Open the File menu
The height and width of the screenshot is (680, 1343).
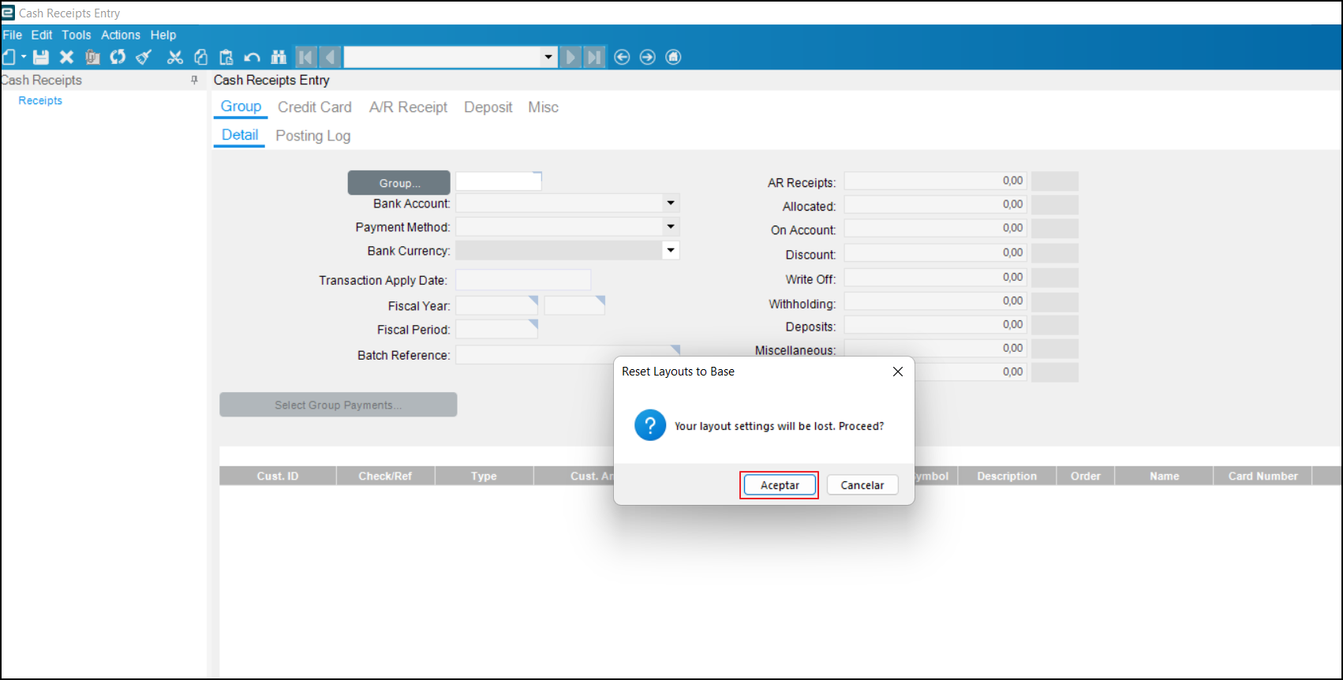(13, 35)
